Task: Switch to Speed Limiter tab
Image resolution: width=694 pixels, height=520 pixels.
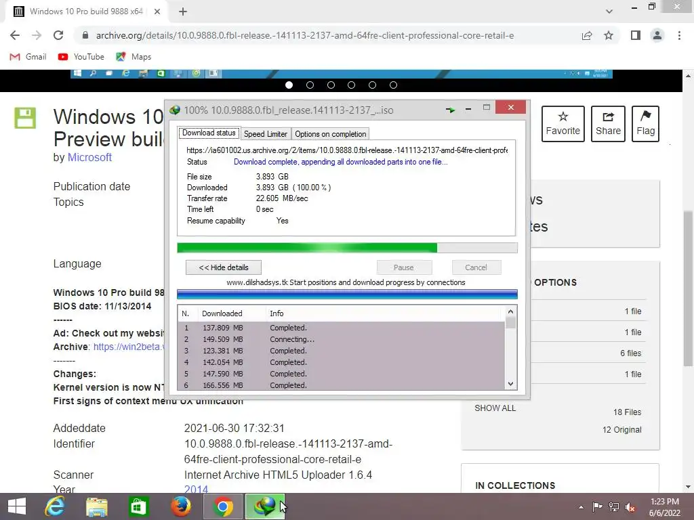Action: click(266, 134)
